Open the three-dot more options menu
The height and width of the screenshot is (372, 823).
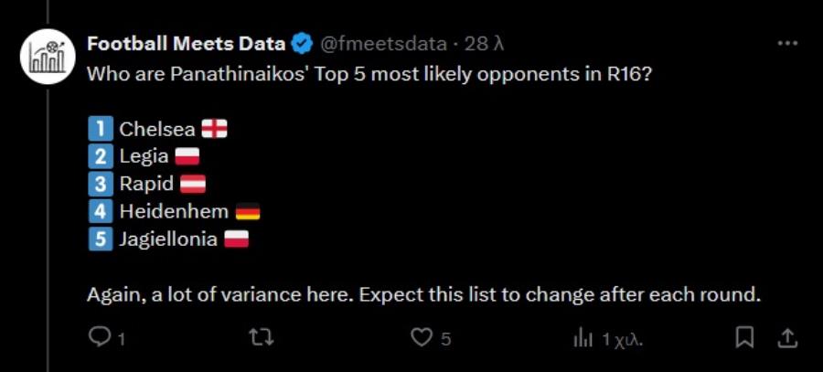coord(787,44)
